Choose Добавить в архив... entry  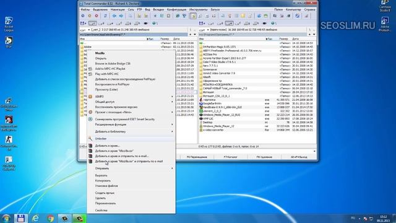[x=131, y=146]
